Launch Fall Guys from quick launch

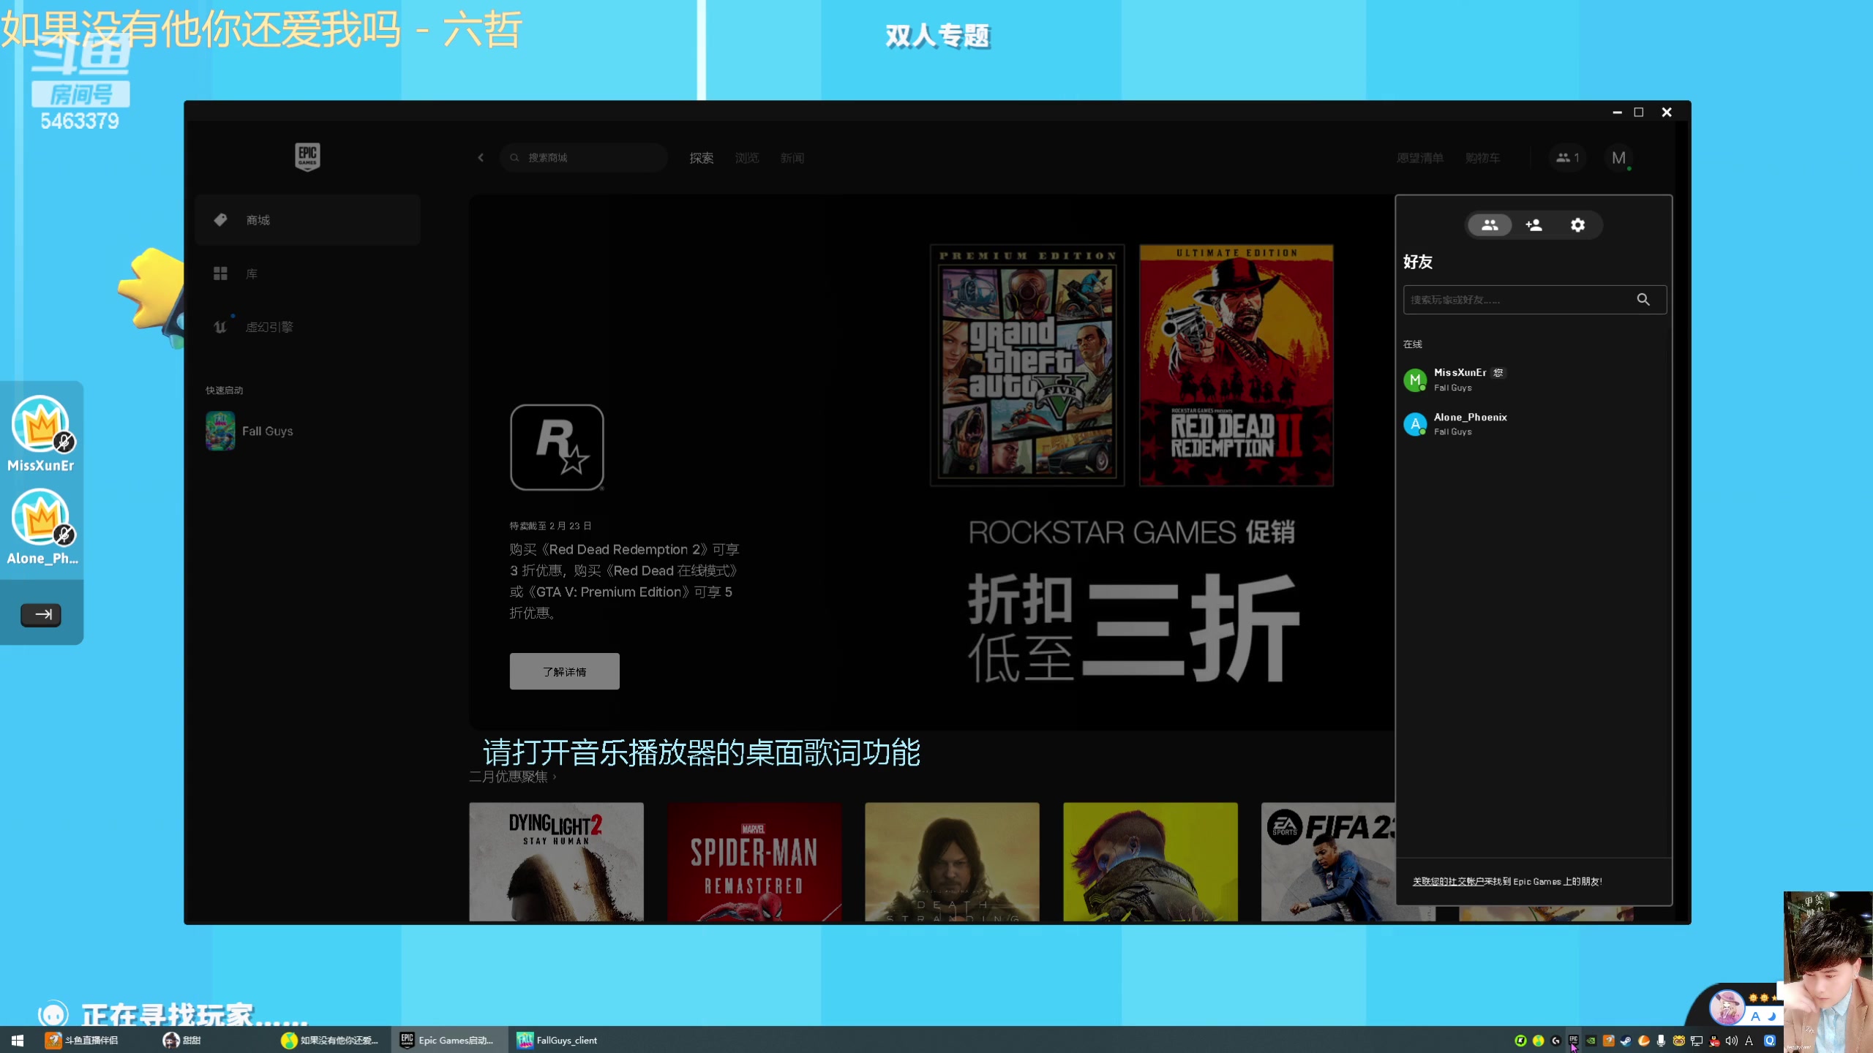pos(249,431)
